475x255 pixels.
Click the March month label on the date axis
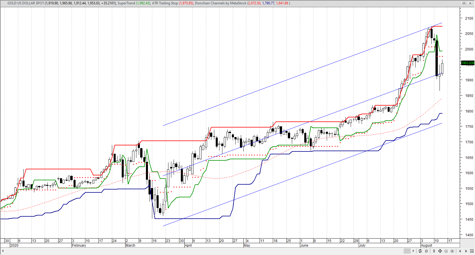(x=130, y=245)
